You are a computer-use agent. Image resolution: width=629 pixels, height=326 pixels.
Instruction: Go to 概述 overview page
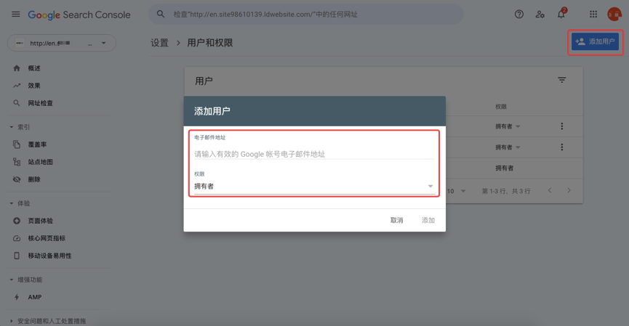[34, 68]
